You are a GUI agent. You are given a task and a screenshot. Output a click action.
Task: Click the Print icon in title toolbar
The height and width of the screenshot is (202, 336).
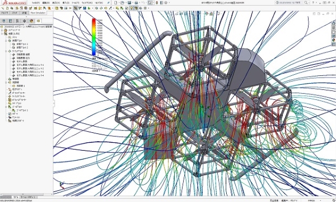point(136,3)
